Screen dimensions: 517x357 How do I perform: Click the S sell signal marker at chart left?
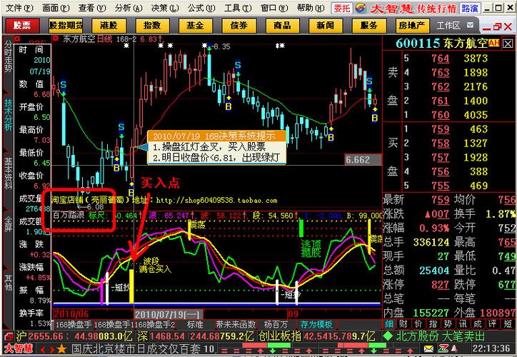[64, 85]
